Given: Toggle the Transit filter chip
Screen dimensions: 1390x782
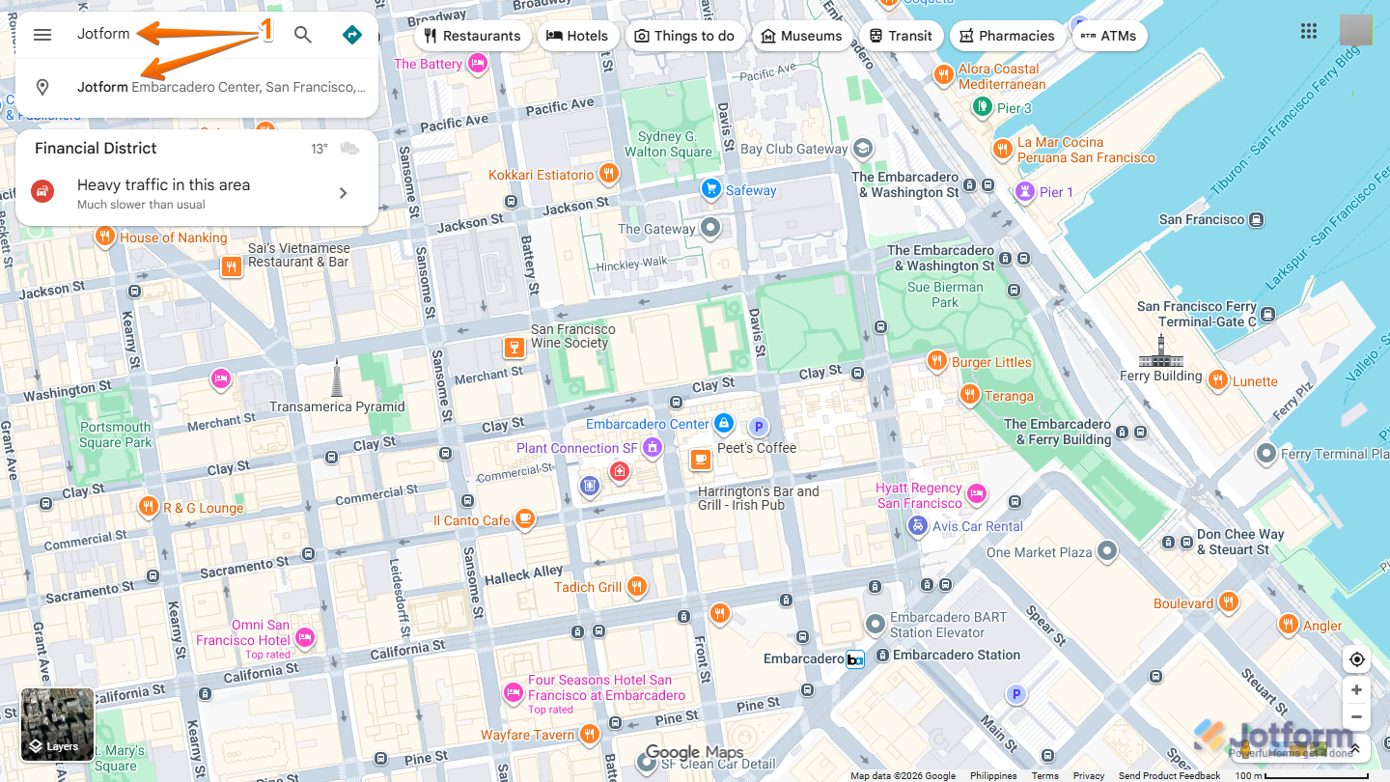Looking at the screenshot, I should [x=901, y=36].
